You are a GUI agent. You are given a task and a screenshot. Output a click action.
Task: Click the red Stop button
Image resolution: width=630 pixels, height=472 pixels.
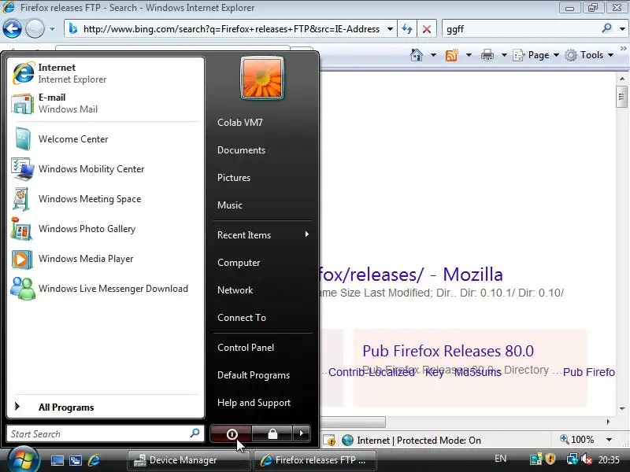point(427,29)
